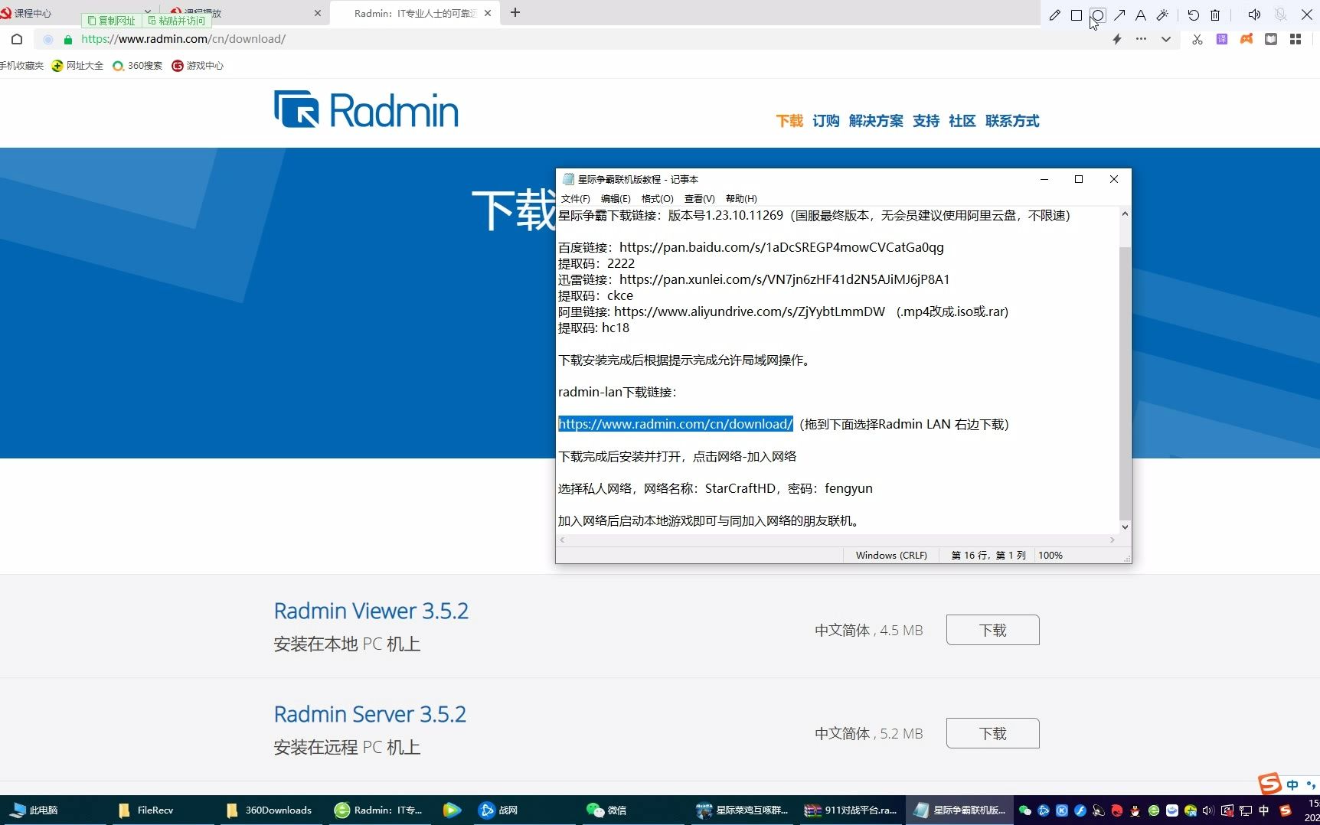Open 360Downloads folder in taskbar
Viewport: 1320px width, 825px height.
268,810
